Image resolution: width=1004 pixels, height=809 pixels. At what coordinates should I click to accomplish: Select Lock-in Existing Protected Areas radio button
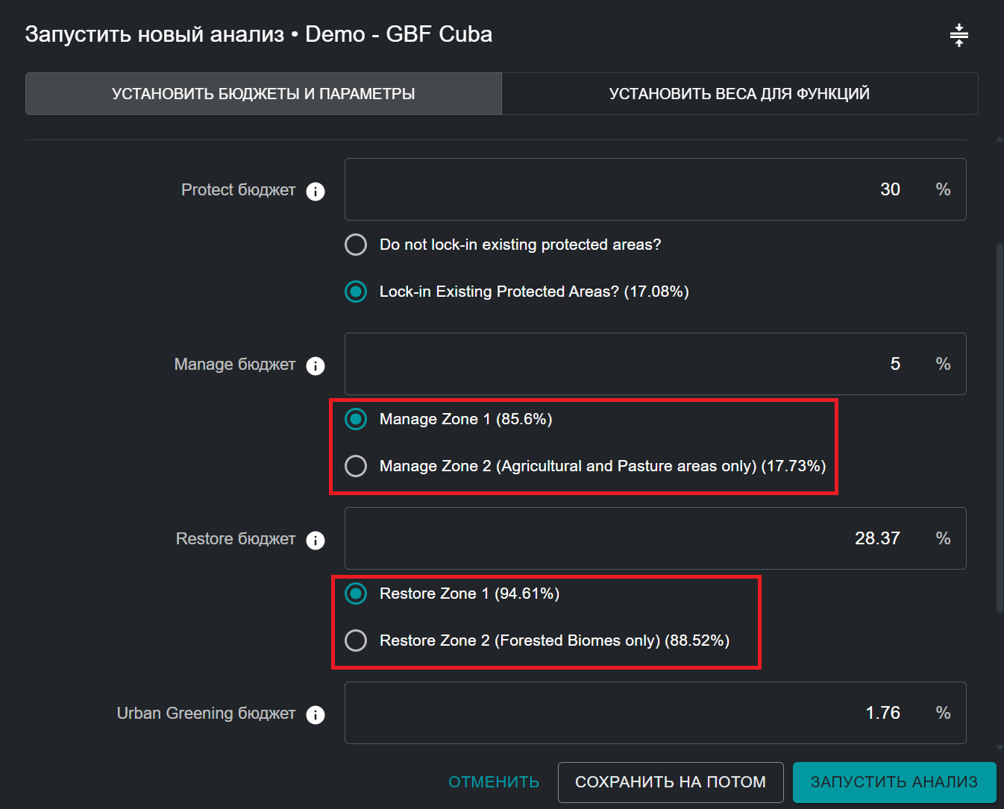tap(356, 292)
